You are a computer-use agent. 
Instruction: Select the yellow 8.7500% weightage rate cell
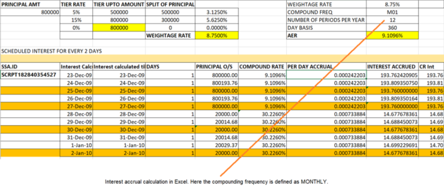pyautogui.click(x=217, y=36)
